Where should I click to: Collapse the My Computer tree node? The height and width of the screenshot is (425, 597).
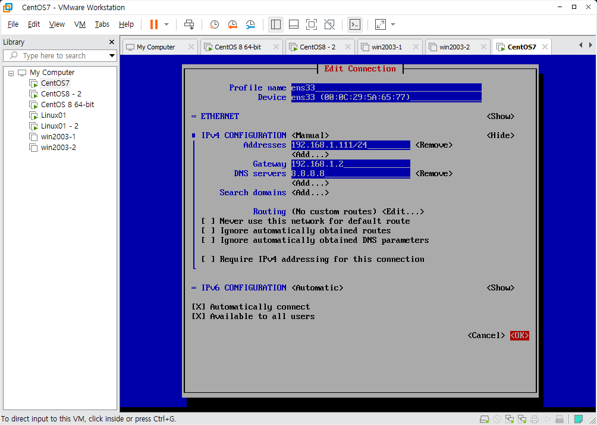(11, 73)
